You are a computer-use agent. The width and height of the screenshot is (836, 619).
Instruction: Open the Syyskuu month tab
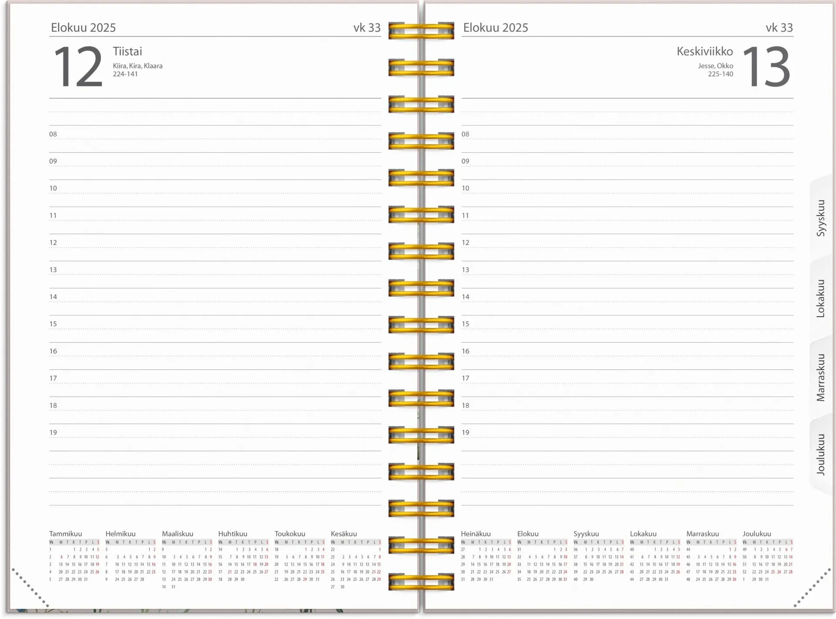pyautogui.click(x=821, y=218)
